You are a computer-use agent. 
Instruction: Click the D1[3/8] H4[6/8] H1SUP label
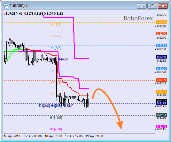pyautogui.click(x=56, y=106)
